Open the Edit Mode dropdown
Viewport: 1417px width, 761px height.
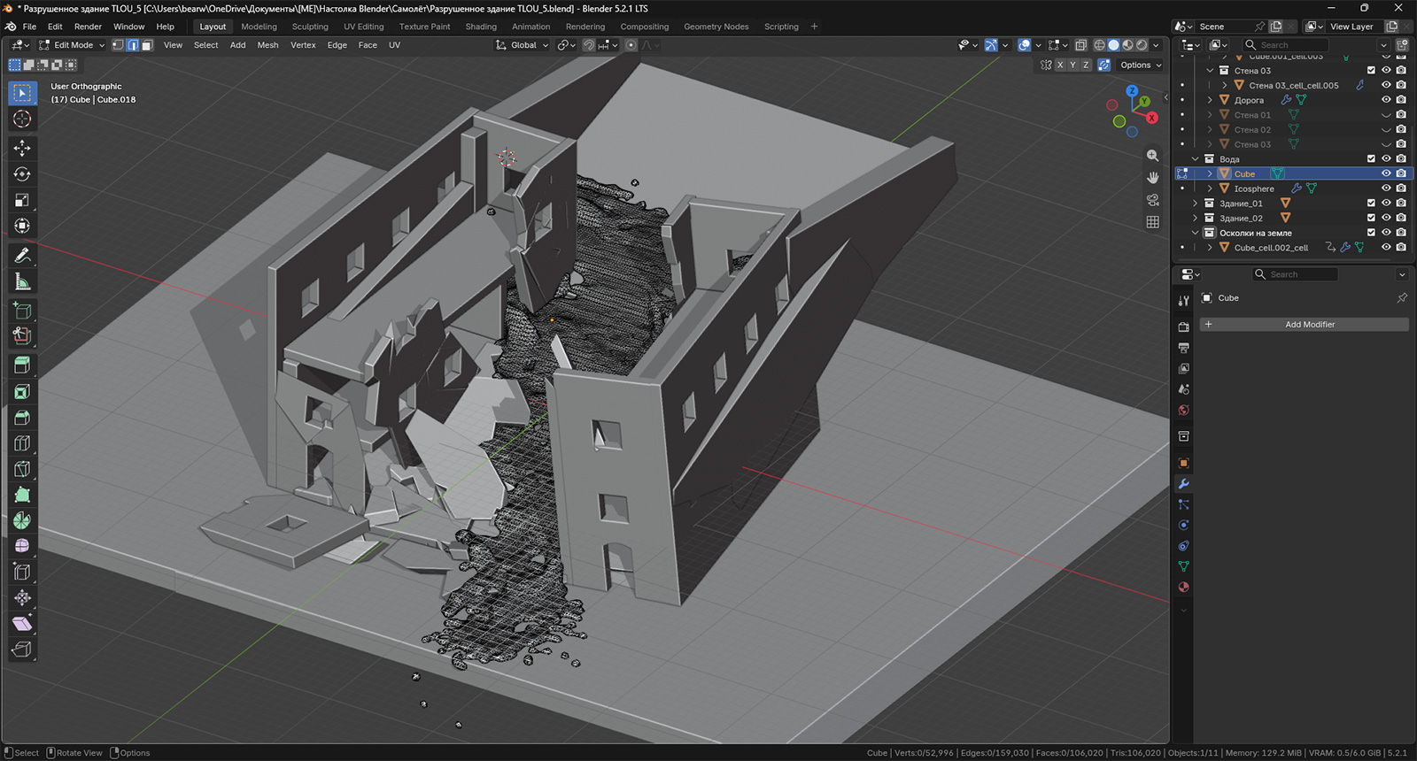(x=72, y=45)
